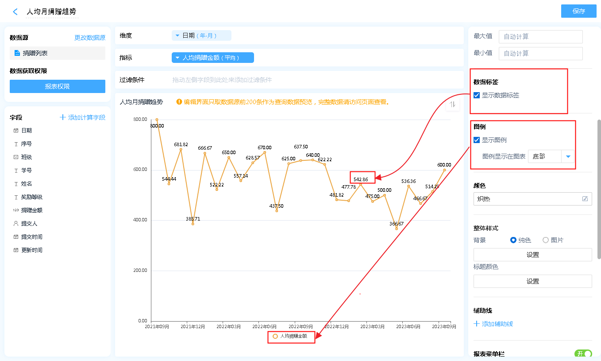Click the 序号 field in the list
The width and height of the screenshot is (601, 361).
(27, 144)
